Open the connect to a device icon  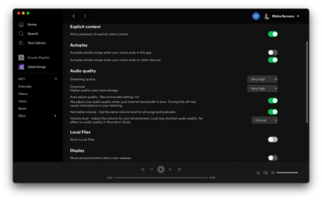point(265,173)
